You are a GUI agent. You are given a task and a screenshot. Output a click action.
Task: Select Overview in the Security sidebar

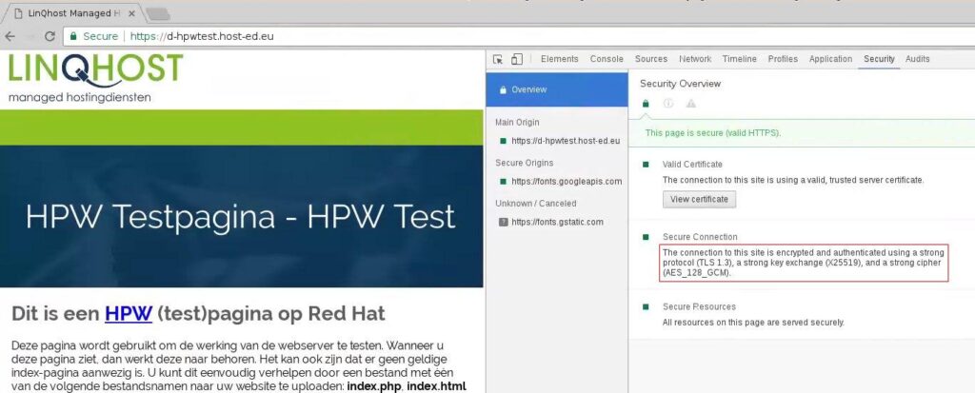tap(557, 89)
